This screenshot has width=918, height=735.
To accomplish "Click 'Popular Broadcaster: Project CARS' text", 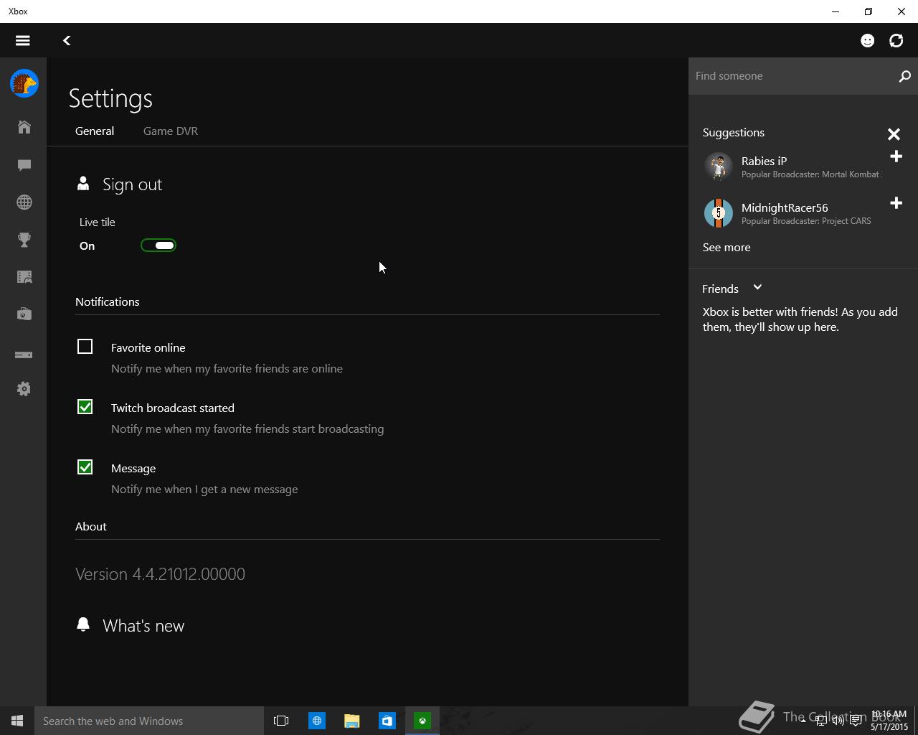I will point(806,221).
